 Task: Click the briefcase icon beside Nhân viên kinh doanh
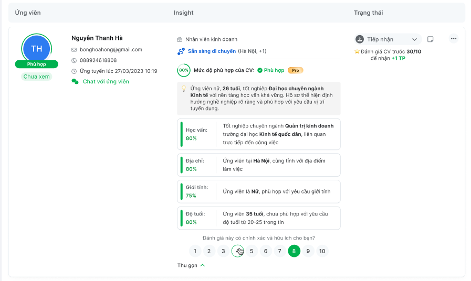pyautogui.click(x=180, y=40)
